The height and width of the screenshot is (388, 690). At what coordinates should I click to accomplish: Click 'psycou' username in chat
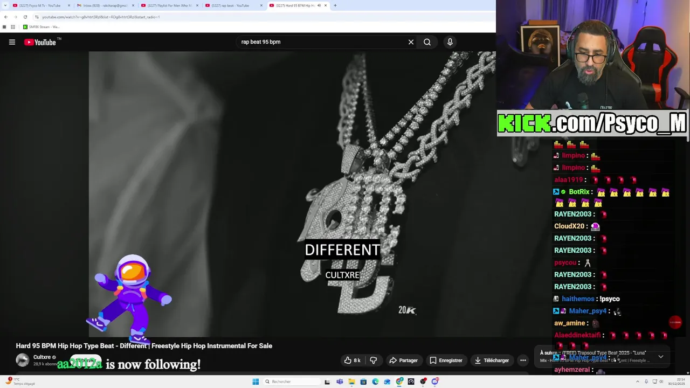(x=565, y=263)
